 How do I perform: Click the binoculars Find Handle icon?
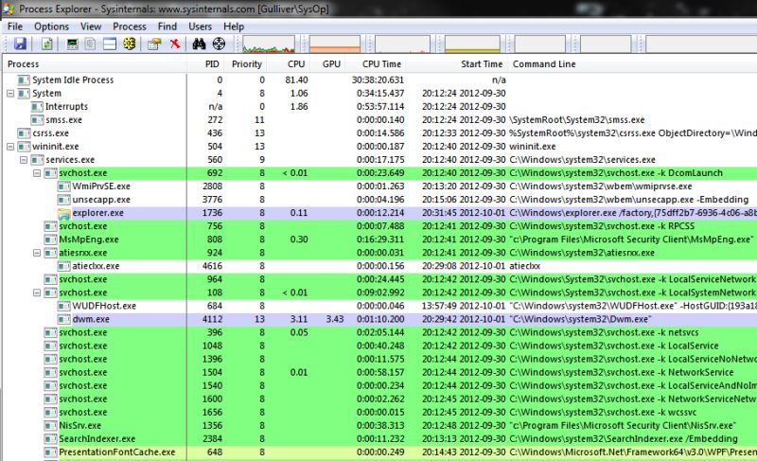[199, 44]
